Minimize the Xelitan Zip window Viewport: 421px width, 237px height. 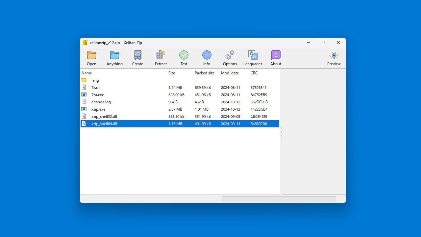(x=309, y=42)
